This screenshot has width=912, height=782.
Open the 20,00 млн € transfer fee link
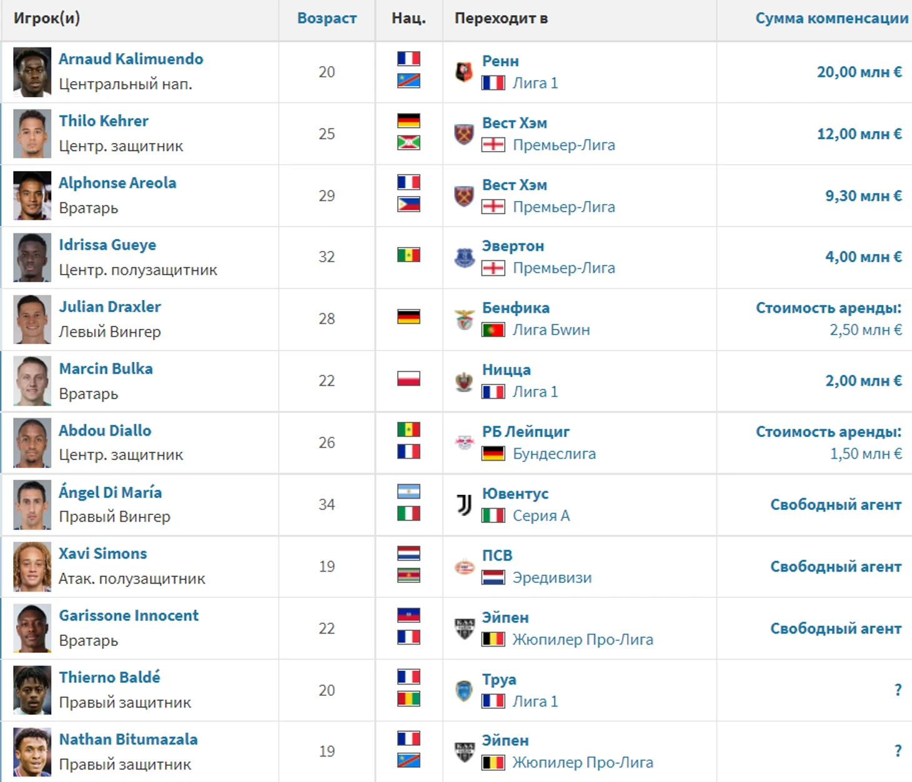coord(859,72)
